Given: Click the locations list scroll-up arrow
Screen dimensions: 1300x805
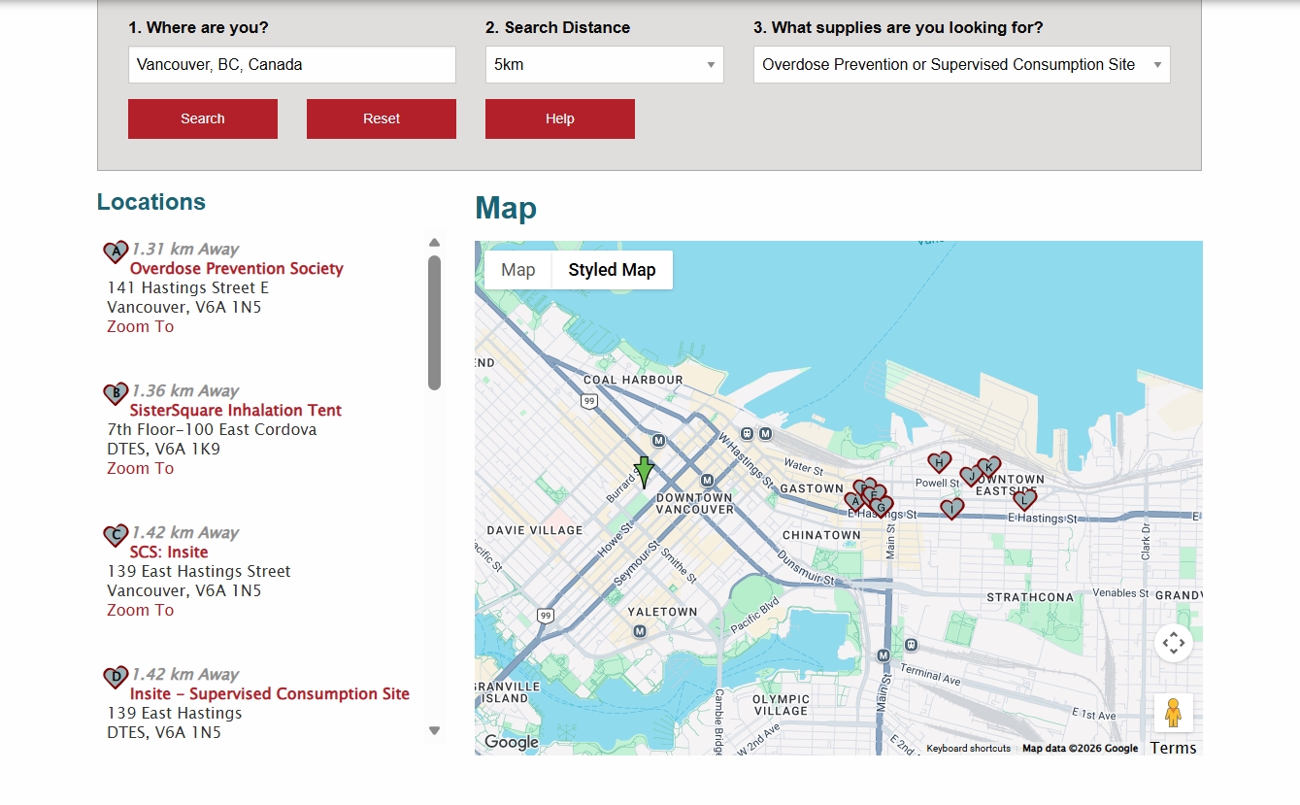Looking at the screenshot, I should (434, 243).
